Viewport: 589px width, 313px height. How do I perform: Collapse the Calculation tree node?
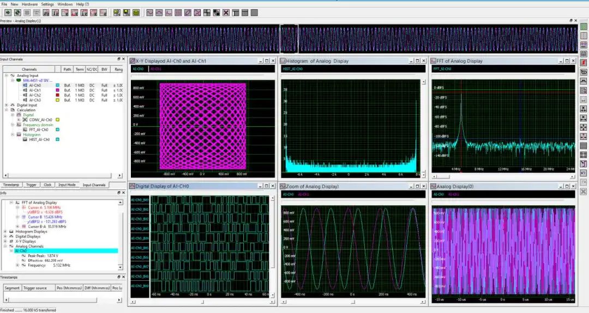click(x=6, y=110)
